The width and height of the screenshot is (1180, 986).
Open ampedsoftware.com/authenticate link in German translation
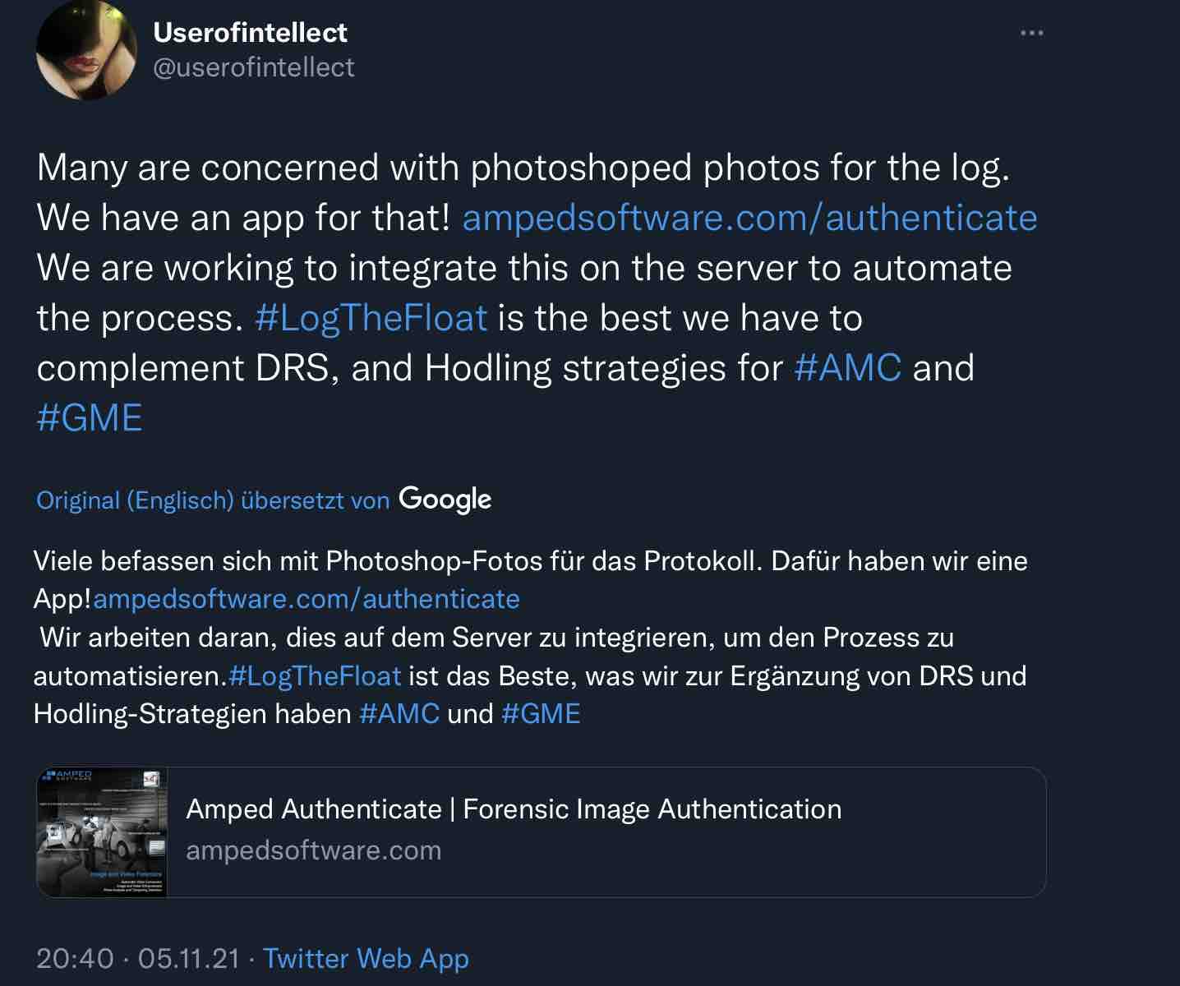(x=306, y=599)
